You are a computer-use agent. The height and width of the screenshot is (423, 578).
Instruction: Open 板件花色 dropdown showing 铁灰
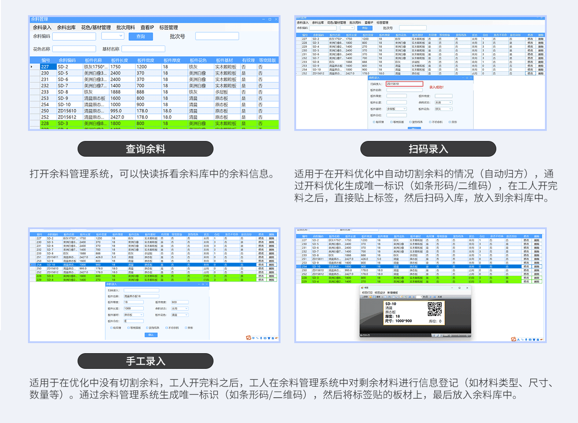coord(443,109)
